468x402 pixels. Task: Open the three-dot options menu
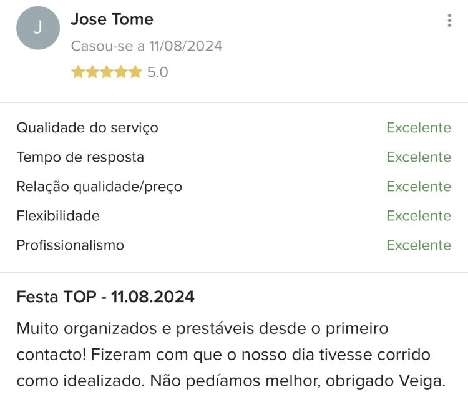(x=449, y=21)
